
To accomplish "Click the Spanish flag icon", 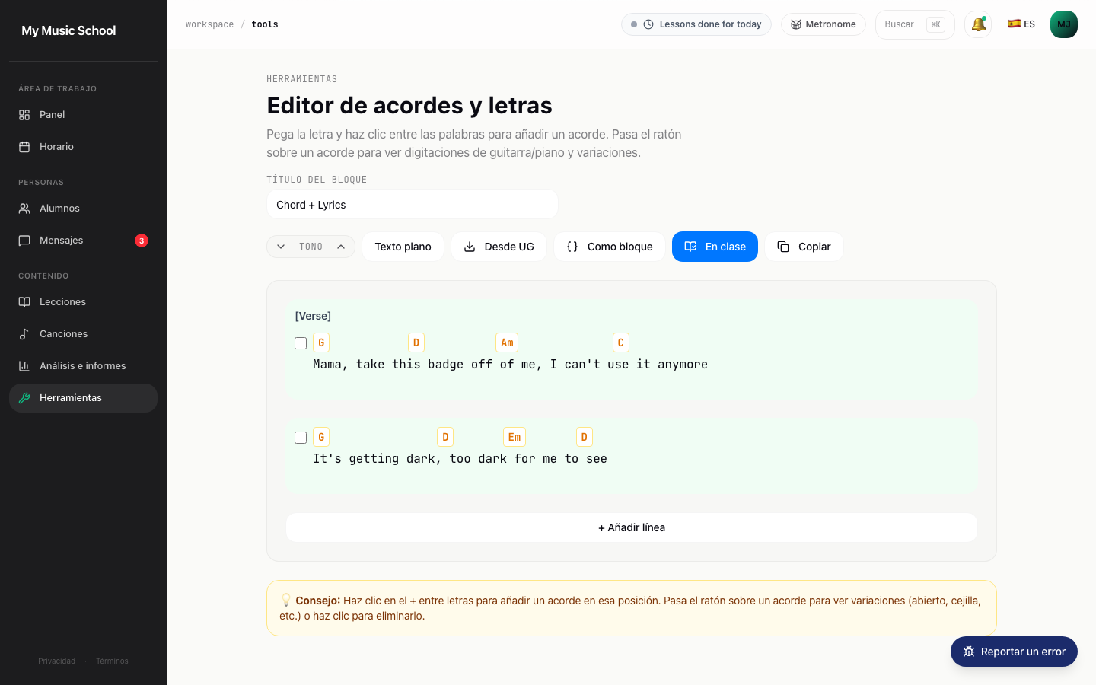I will (x=1015, y=24).
